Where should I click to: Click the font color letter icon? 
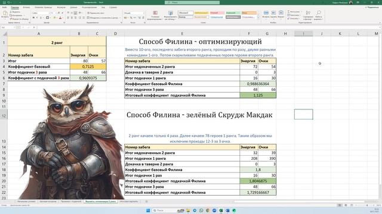(60, 17)
